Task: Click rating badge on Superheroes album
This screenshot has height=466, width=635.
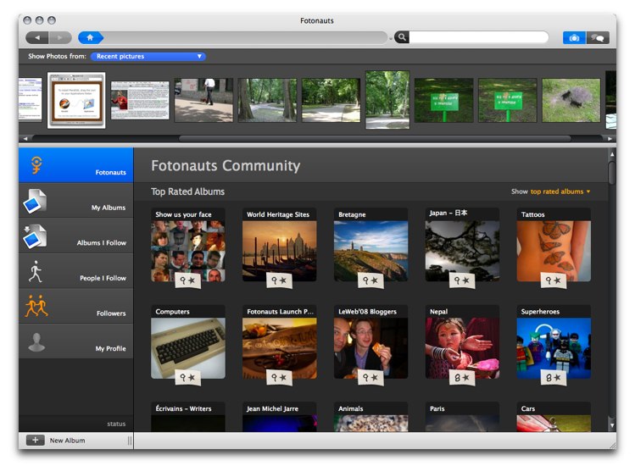Action: click(554, 377)
